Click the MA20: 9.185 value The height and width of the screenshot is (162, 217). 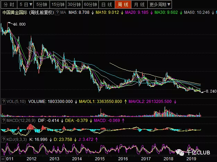[137, 12]
